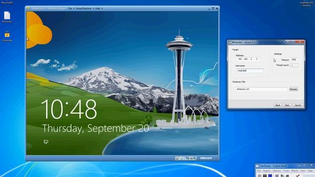Click the Winprobe title bar icon
Viewport: 315px width, 177px height.
point(230,42)
